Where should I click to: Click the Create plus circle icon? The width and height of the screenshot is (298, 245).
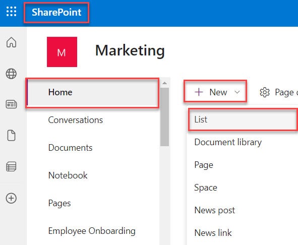(11, 198)
